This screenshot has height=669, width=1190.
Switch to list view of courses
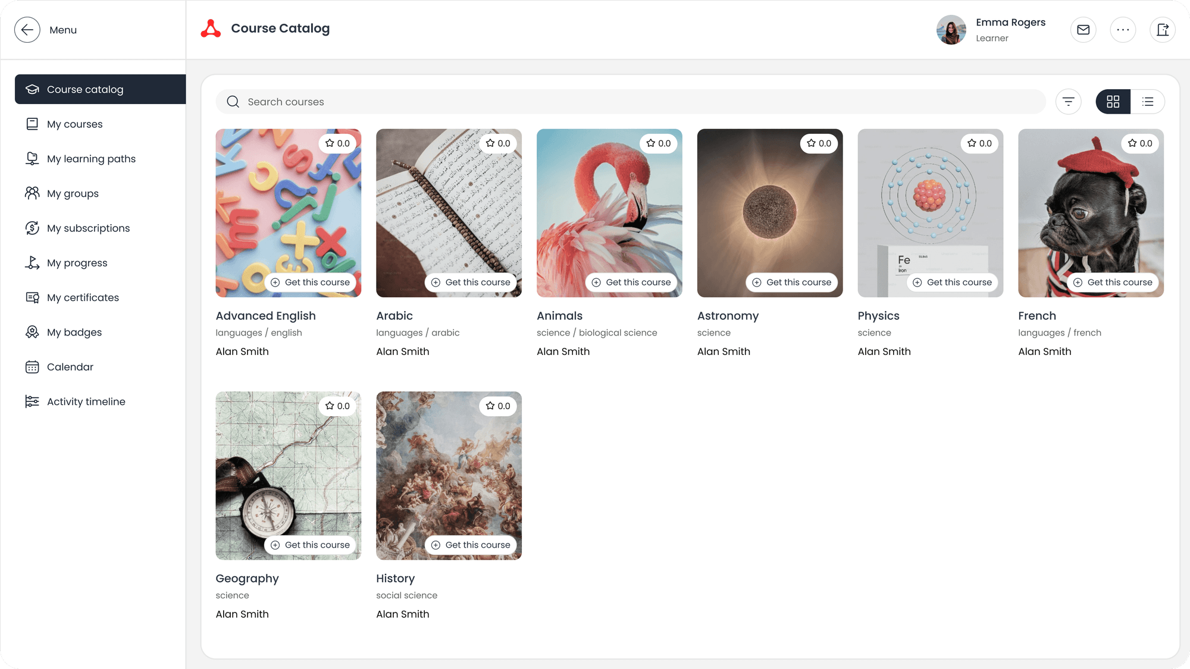tap(1148, 102)
